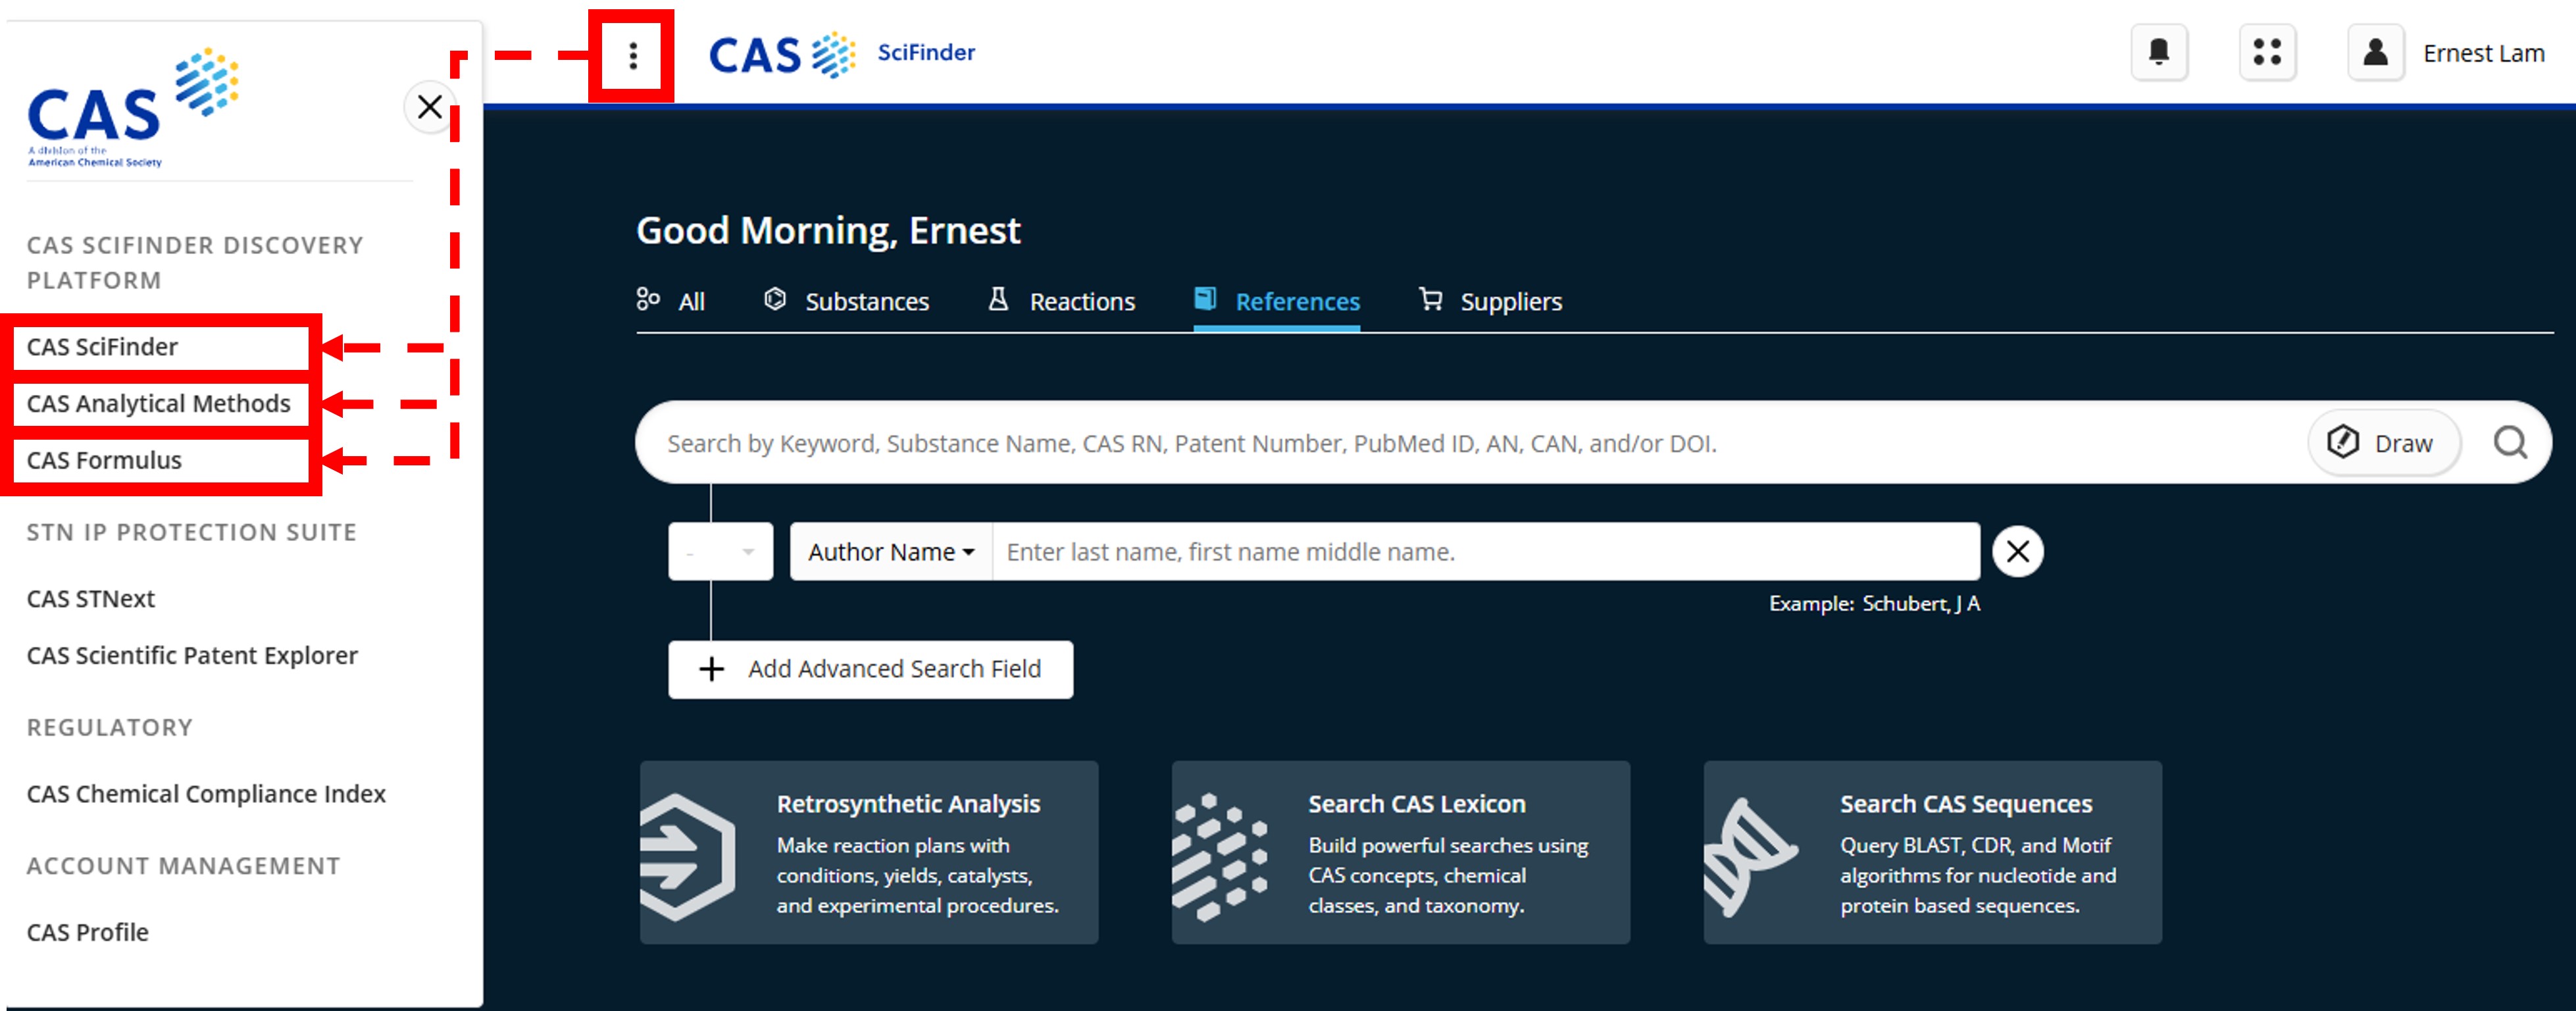Switch to the Suppliers tab
2576x1011 pixels.
1510,301
